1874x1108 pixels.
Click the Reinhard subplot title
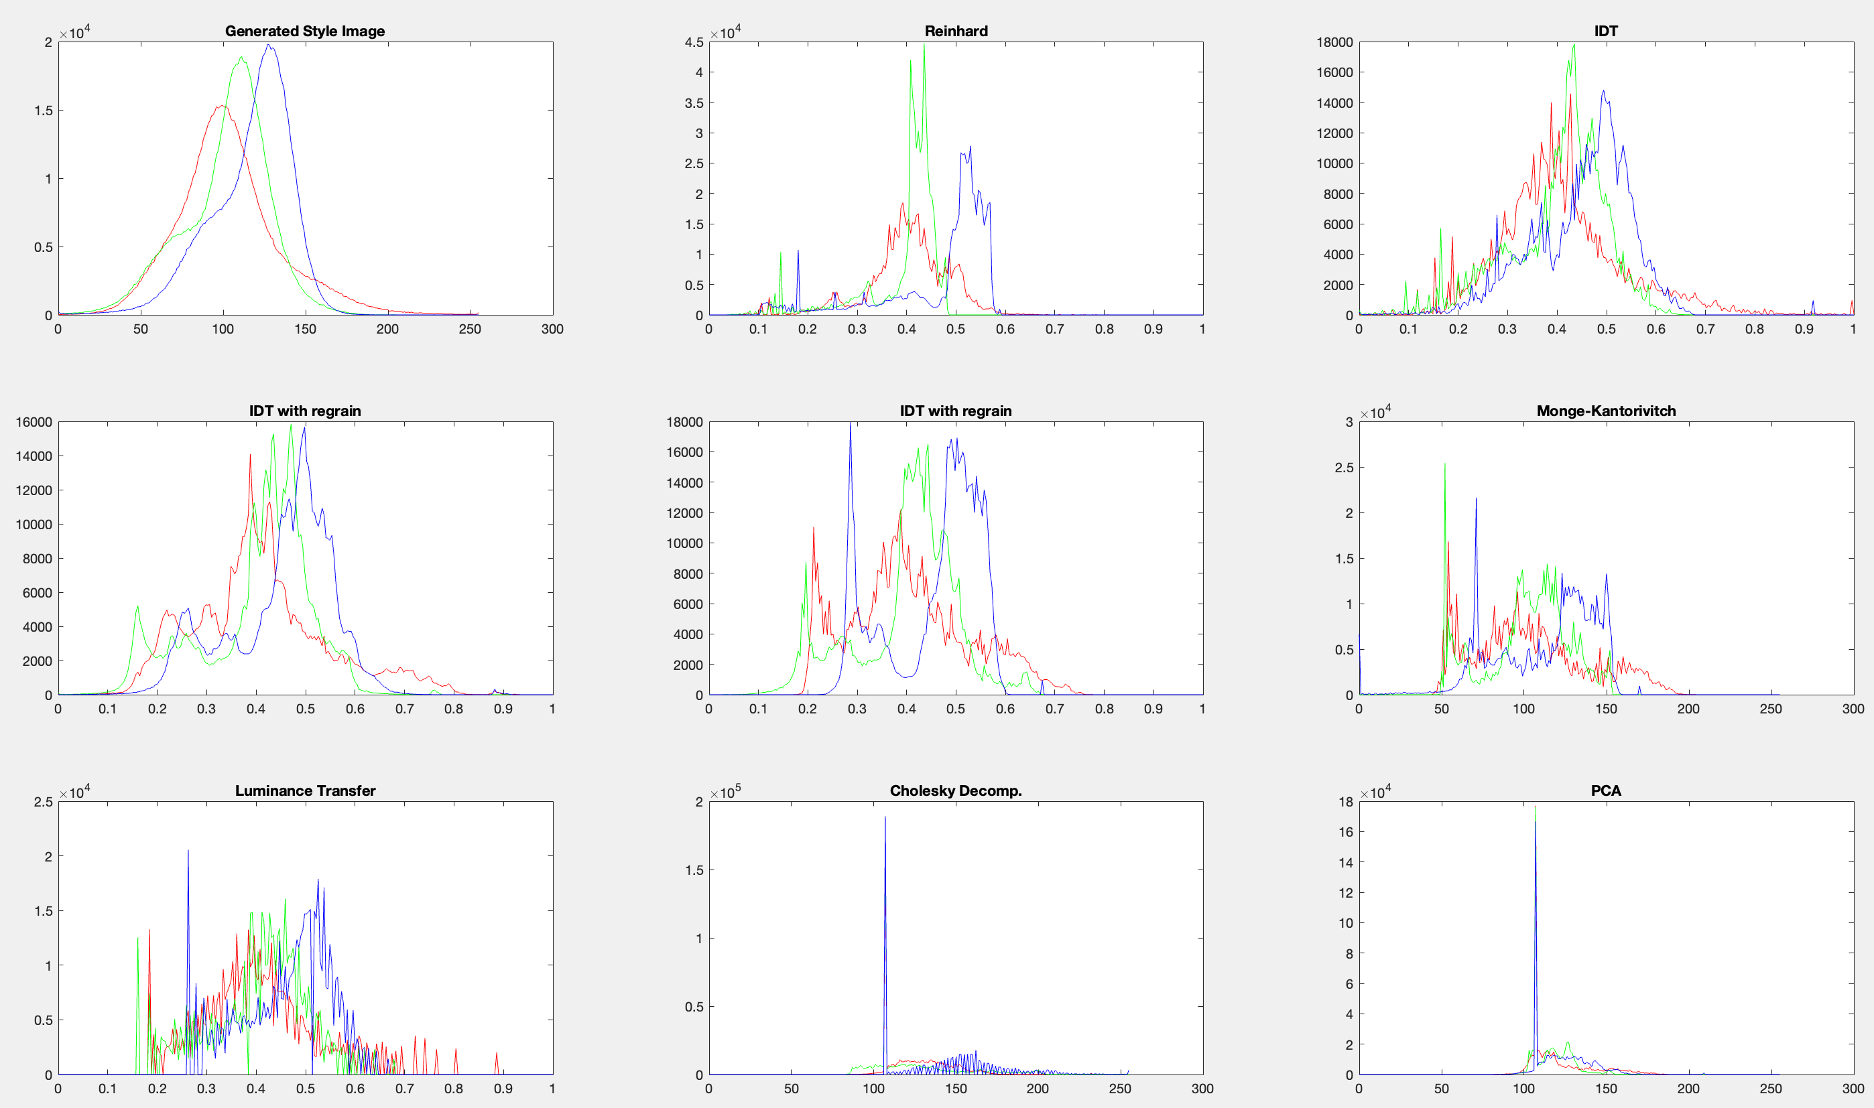(x=955, y=31)
